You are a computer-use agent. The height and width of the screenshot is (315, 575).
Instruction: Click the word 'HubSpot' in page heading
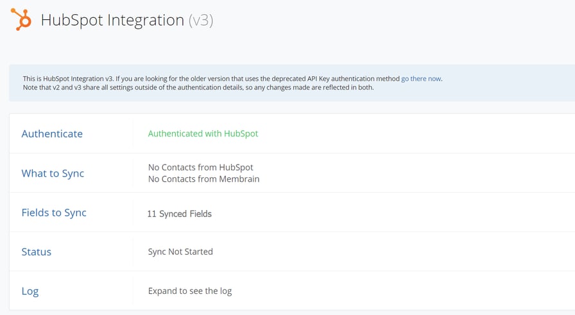pos(67,20)
